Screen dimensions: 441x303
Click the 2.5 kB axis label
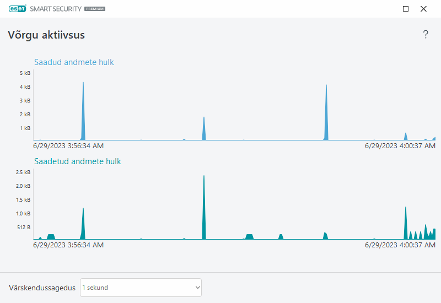coord(23,172)
